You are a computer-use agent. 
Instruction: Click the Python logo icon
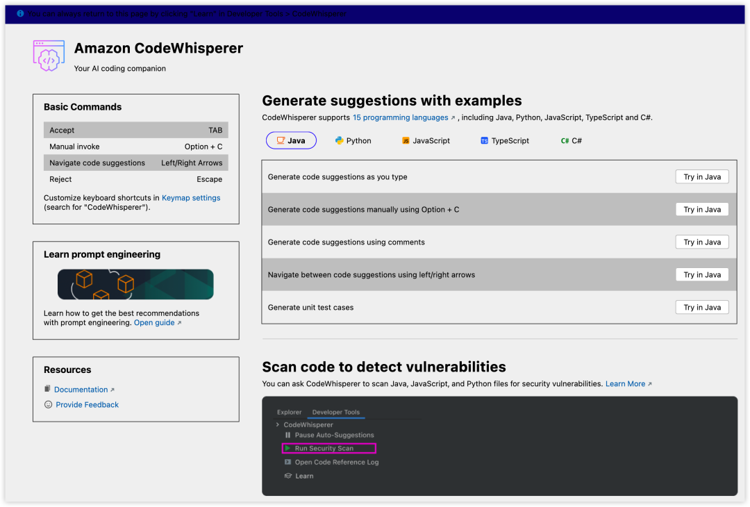pos(339,140)
